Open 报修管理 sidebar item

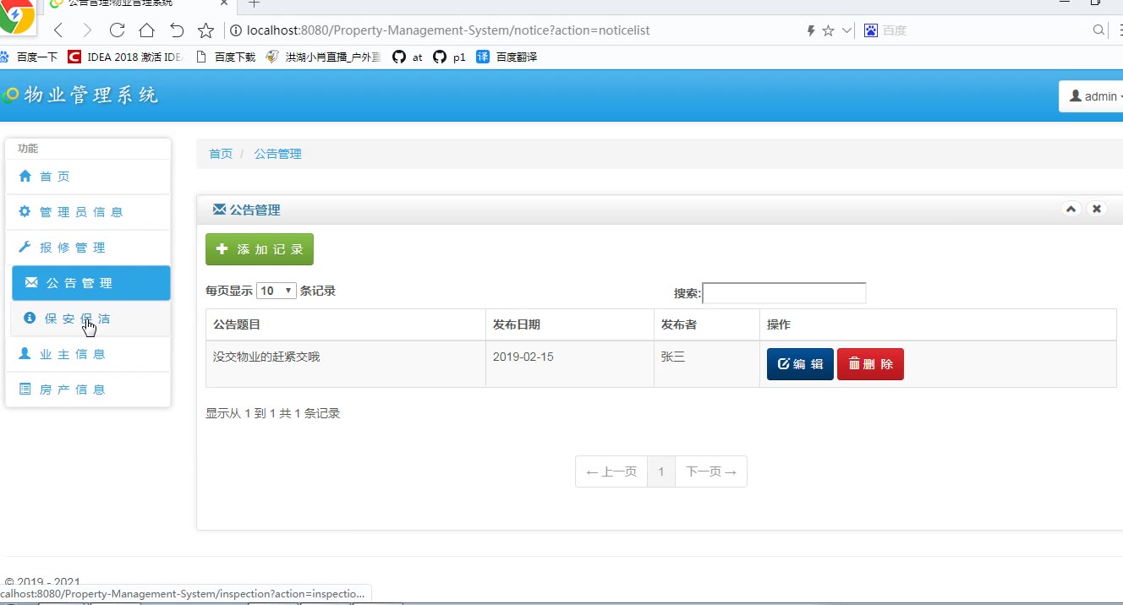88,248
